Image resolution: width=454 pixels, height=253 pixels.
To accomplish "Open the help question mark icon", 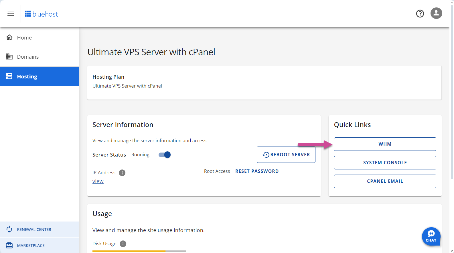I will 420,13.
